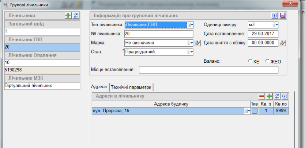Open editor beside Дата зняття з обліку
Image resolution: width=305 pixels, height=148 pixels.
coord(282,43)
